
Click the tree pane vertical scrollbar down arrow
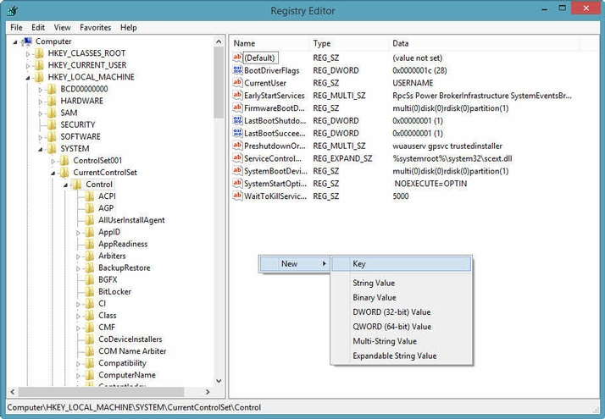pyautogui.click(x=219, y=381)
